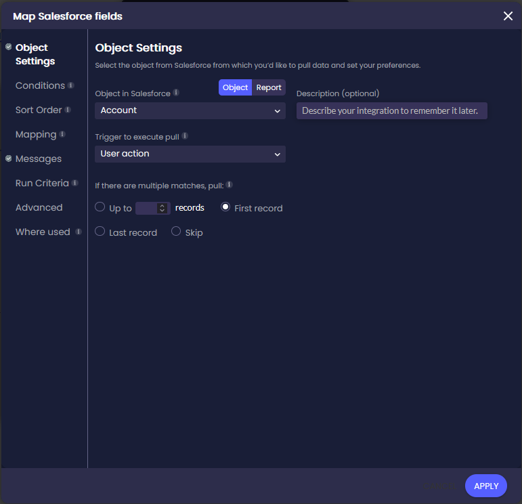
Task: Click info icon beside multiple matches label
Action: [x=229, y=184]
